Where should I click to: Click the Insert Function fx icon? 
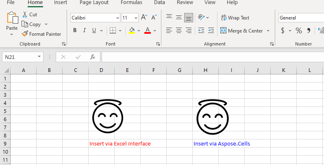93,57
